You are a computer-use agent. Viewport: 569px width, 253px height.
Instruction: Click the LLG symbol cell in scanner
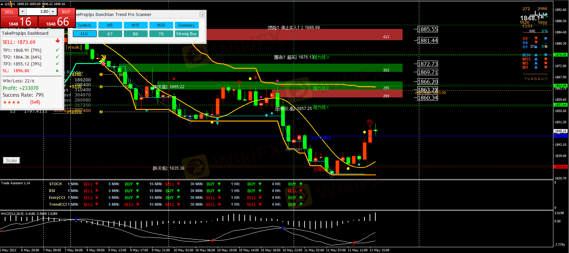tap(84, 34)
